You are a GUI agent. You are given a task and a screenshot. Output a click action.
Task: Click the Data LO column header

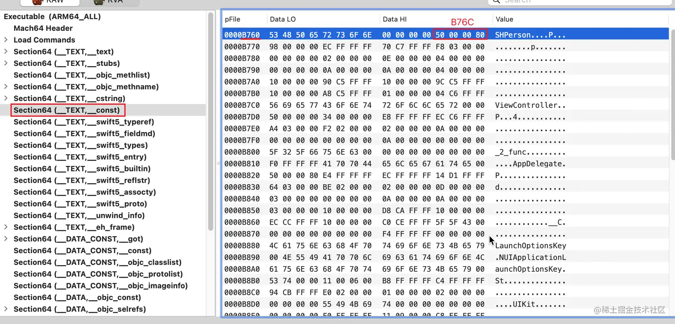click(x=323, y=19)
